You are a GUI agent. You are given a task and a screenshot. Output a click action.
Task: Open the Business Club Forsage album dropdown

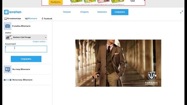[x=26, y=37]
